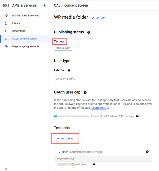Click the Page usage agreements icon
Image resolution: width=159 pixels, height=171 pixels.
coord(6,46)
